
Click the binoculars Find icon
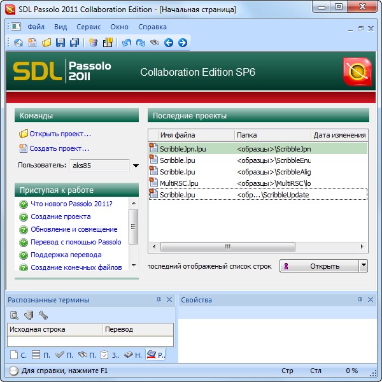tap(154, 43)
